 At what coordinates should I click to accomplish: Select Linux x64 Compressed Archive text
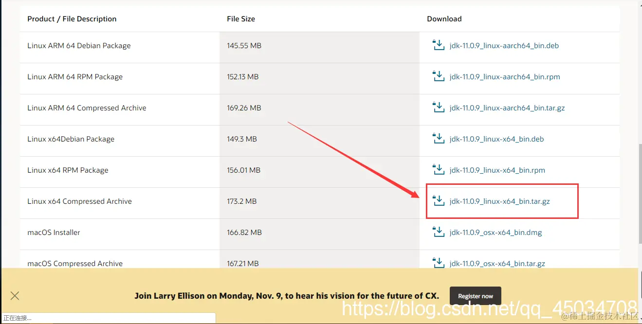pos(79,201)
